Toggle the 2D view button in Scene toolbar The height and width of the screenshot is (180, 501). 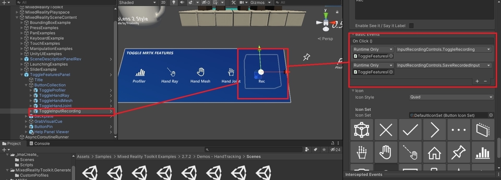click(x=163, y=2)
